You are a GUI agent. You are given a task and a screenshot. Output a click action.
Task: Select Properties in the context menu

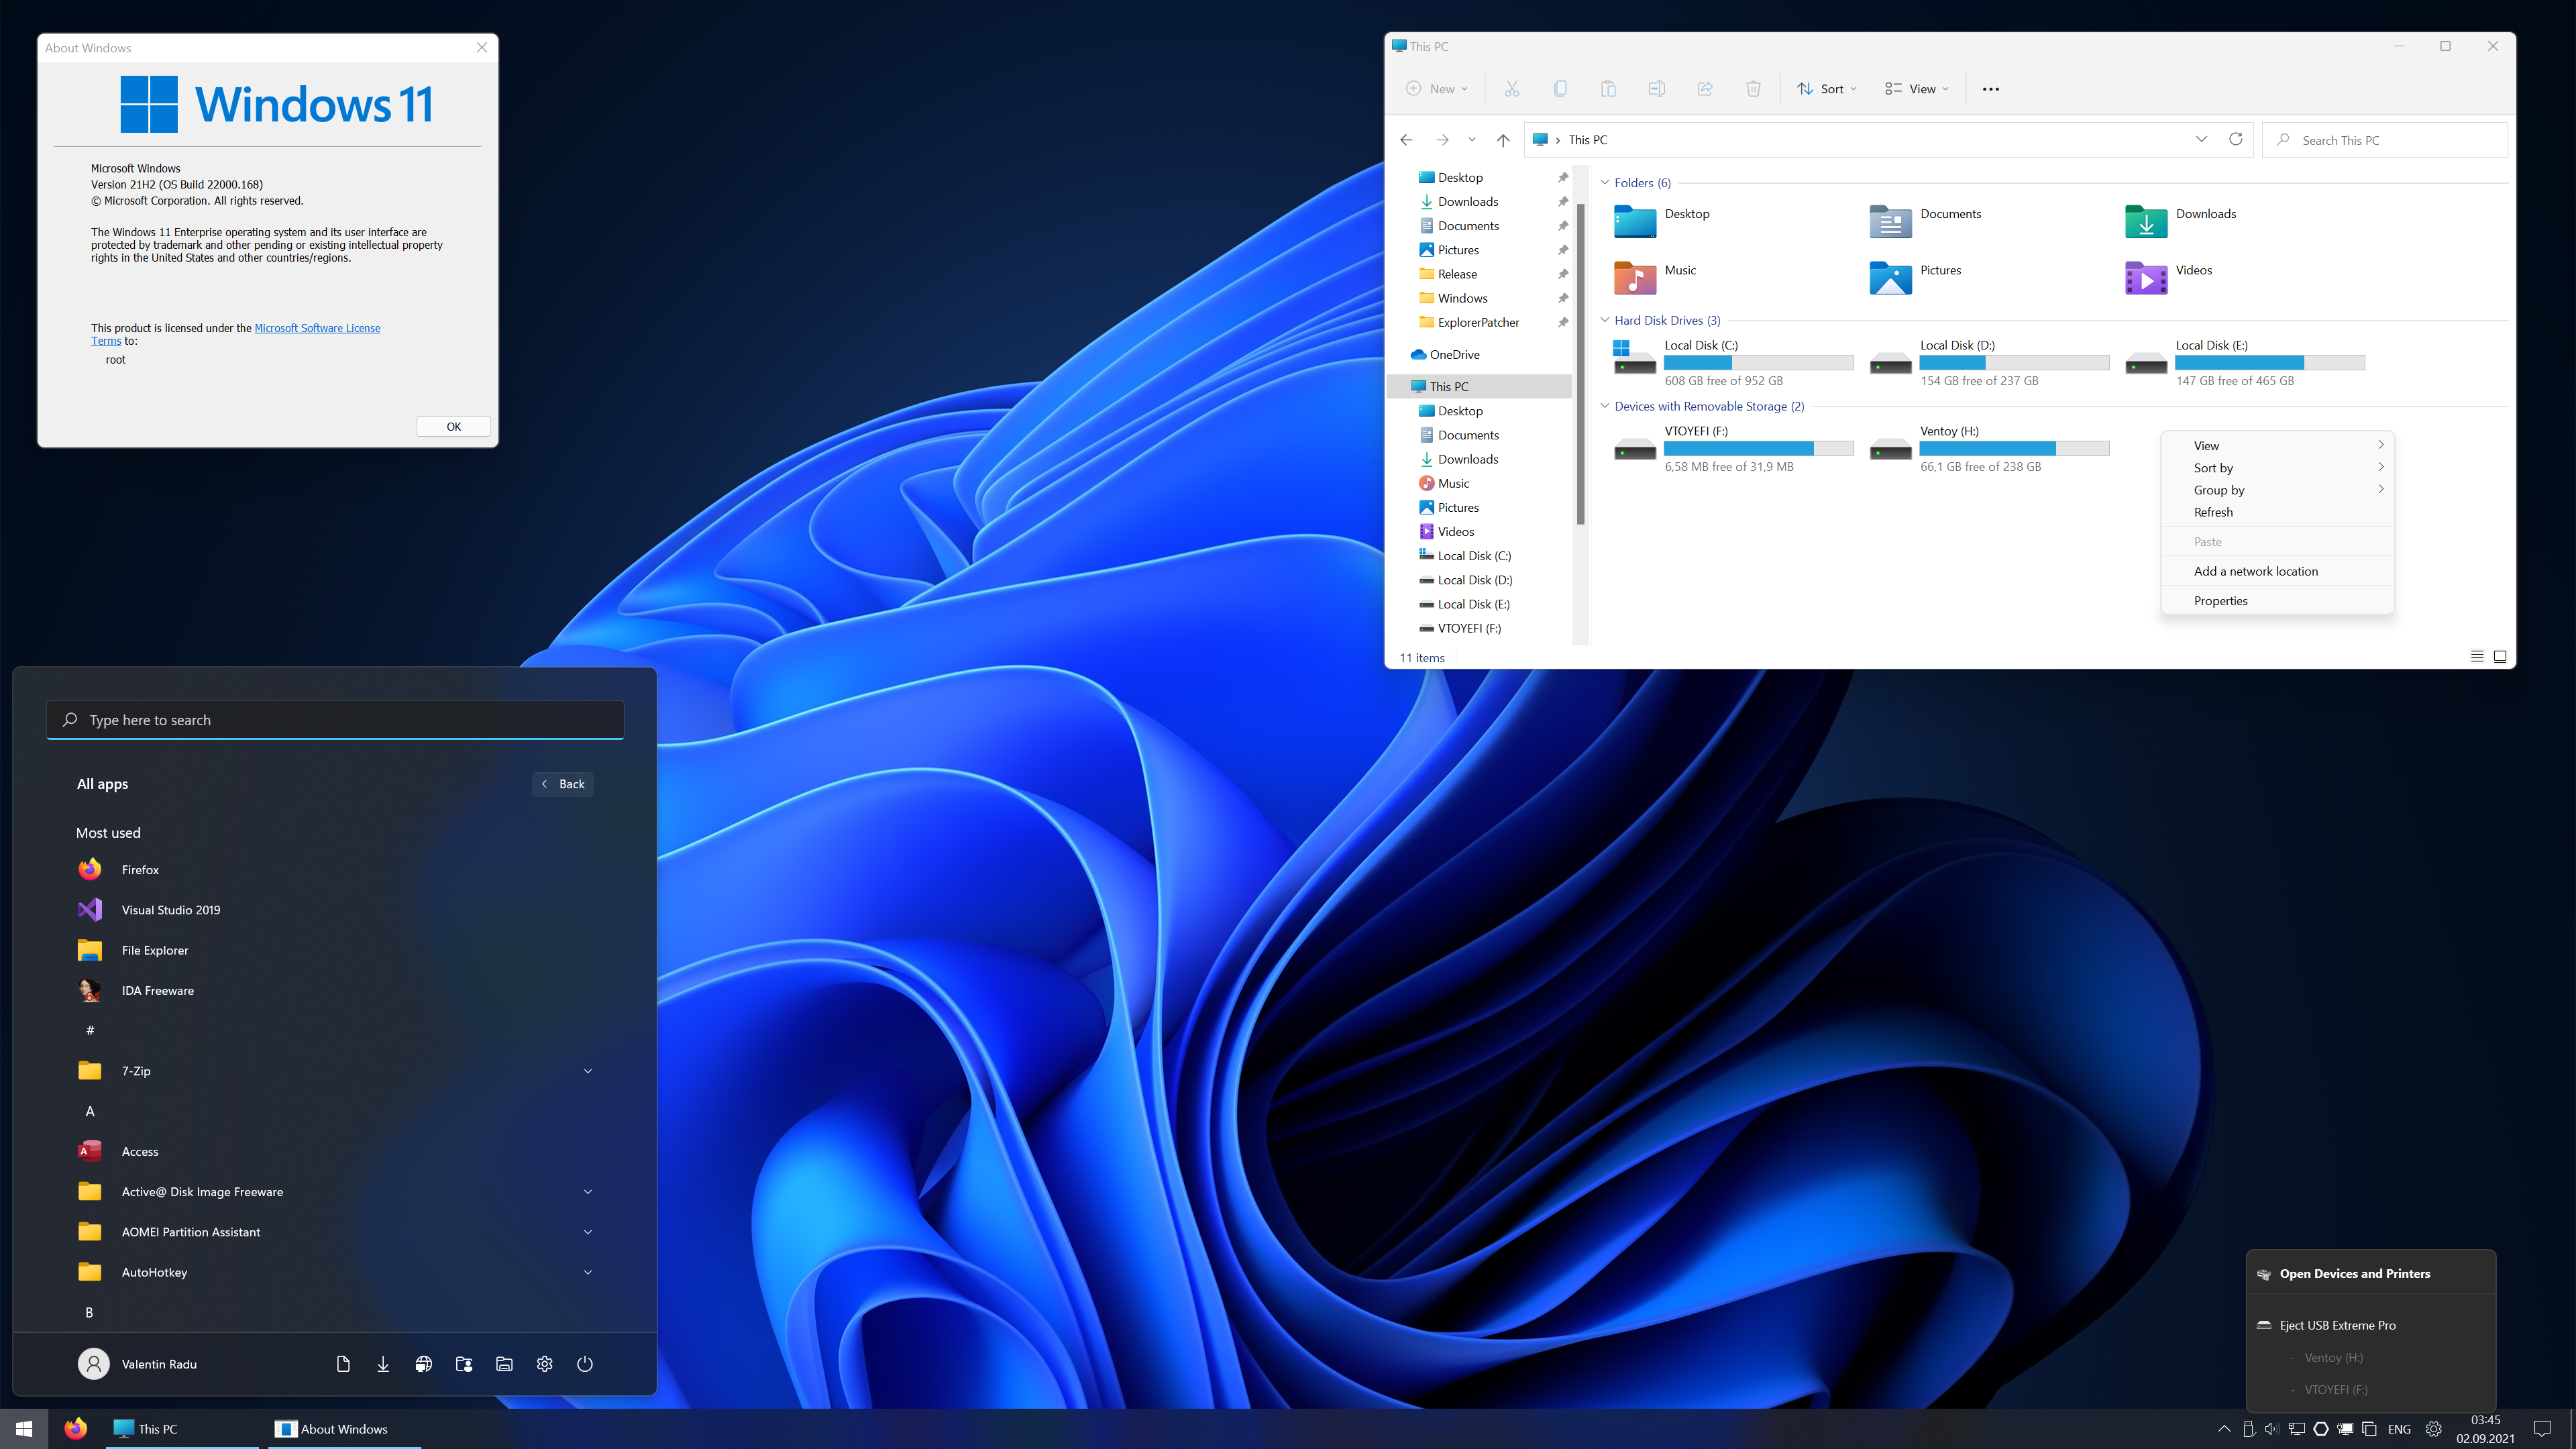click(2220, 601)
